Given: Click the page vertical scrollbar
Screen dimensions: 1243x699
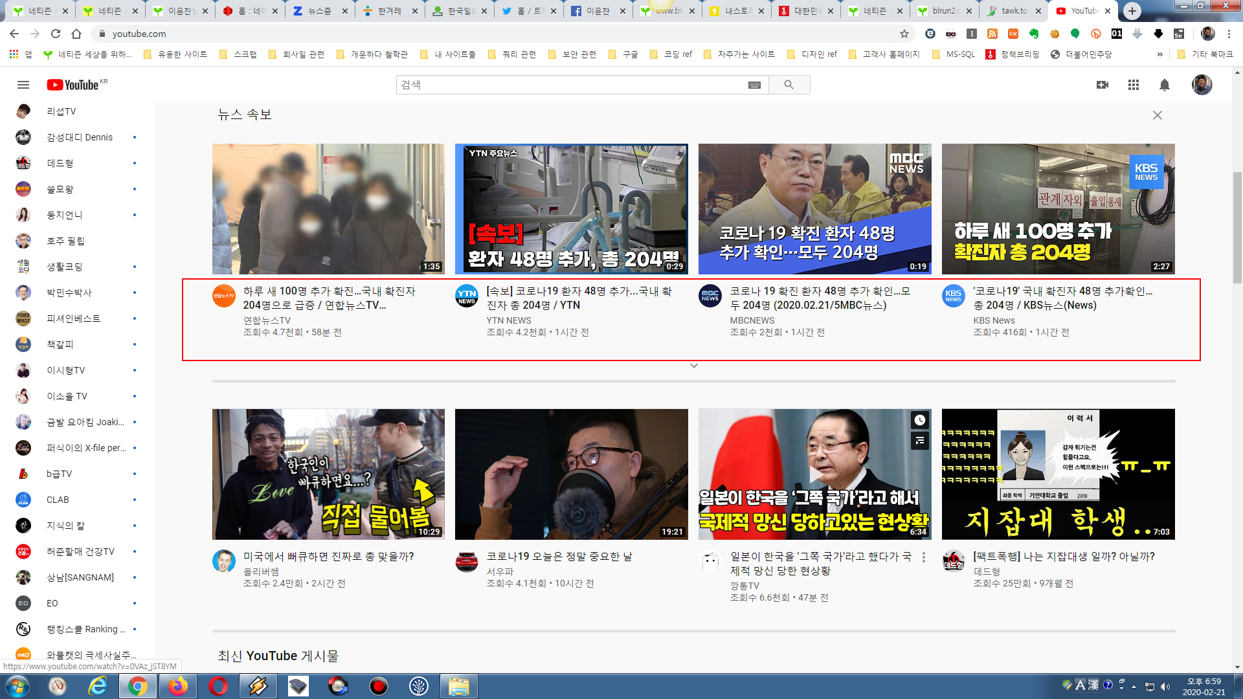Looking at the screenshot, I should 1238,228.
